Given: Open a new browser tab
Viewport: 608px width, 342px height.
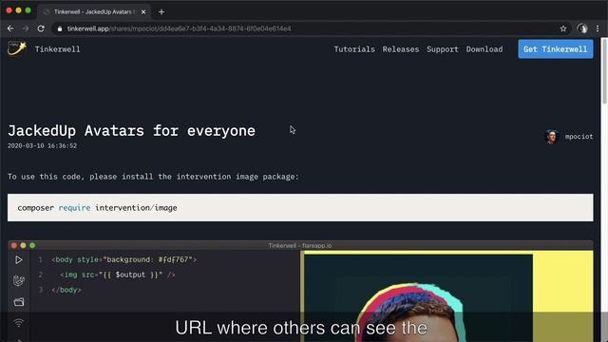Looking at the screenshot, I should point(161,12).
